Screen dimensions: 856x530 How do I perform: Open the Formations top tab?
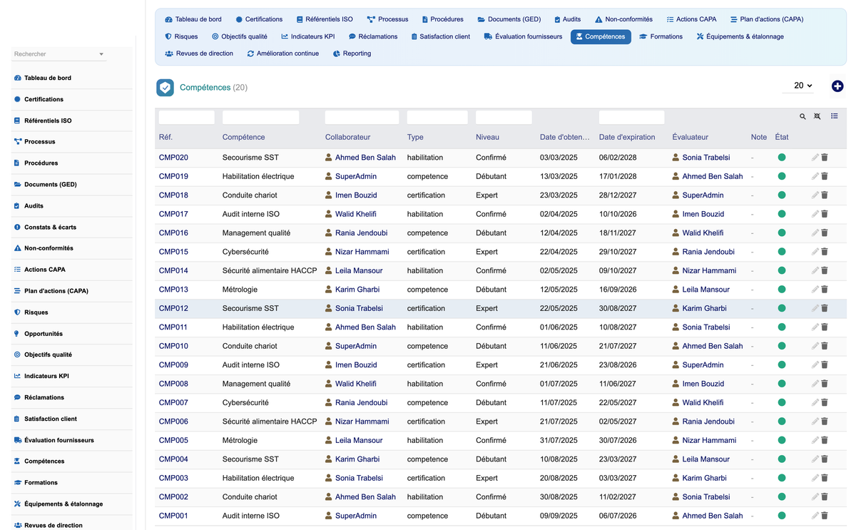tap(661, 36)
